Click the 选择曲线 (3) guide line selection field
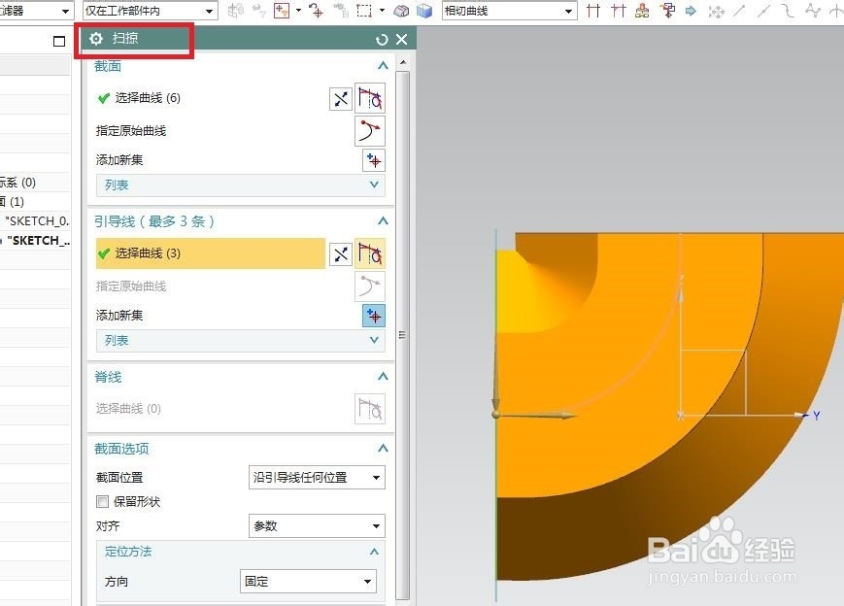 pyautogui.click(x=204, y=253)
